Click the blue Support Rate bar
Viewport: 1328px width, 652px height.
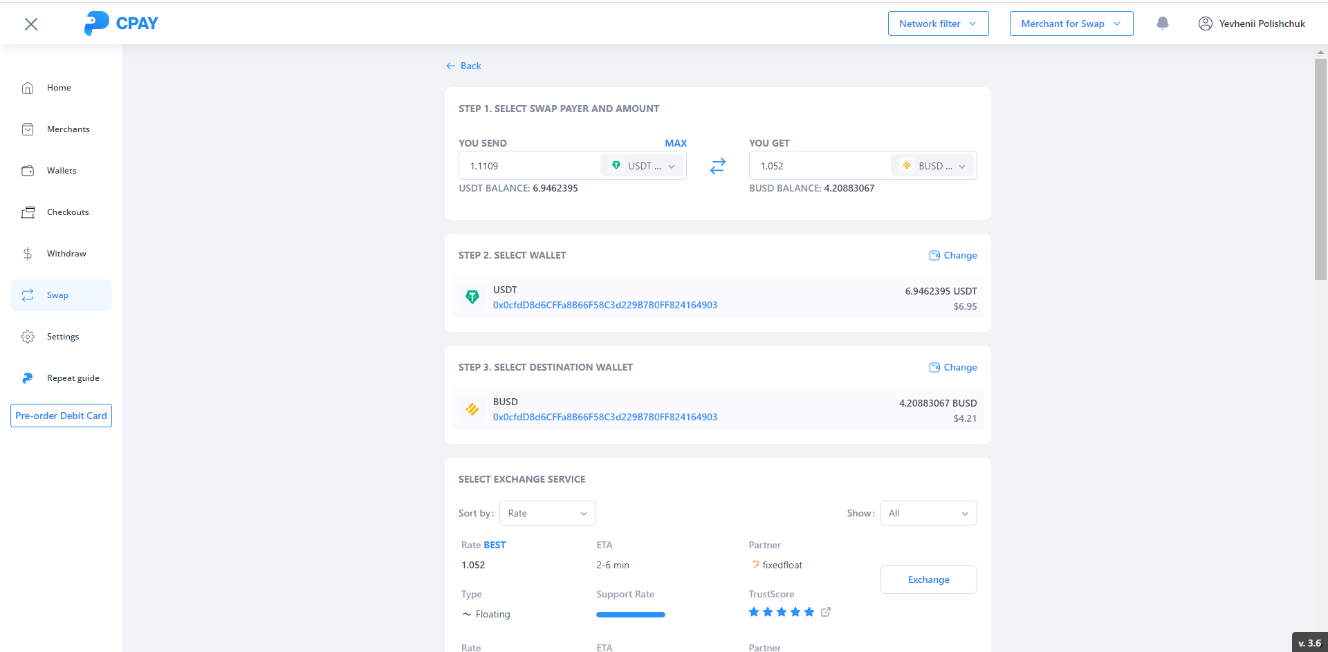[x=630, y=615]
